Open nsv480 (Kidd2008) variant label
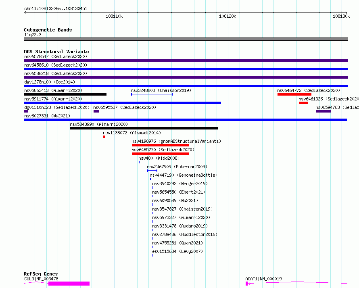The height and width of the screenshot is (288, 359). click(x=159, y=158)
